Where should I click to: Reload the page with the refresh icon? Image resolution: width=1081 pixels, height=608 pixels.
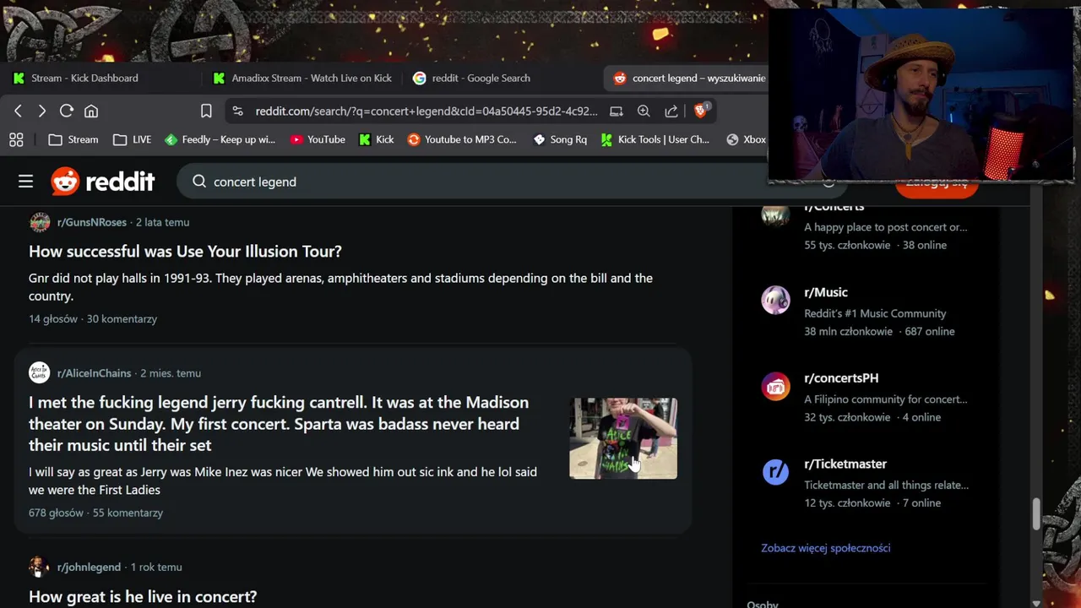(x=66, y=111)
